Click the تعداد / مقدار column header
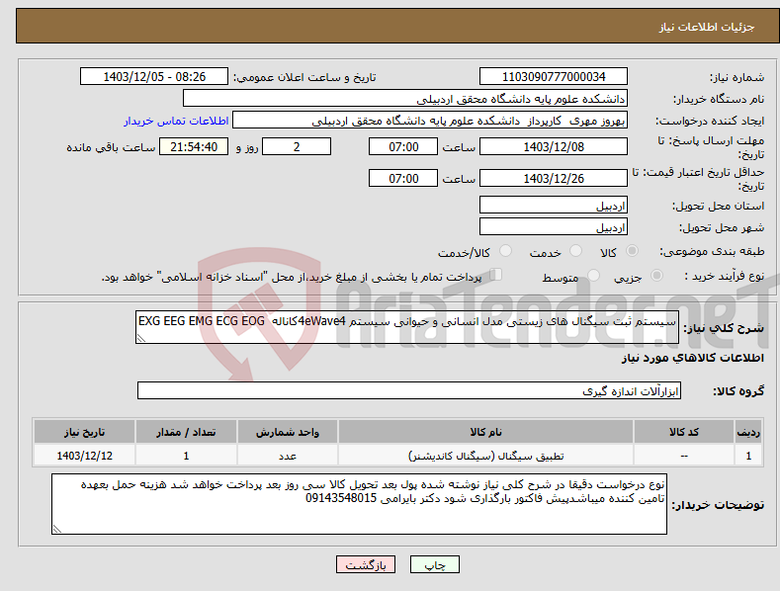The width and height of the screenshot is (780, 591). [186, 432]
